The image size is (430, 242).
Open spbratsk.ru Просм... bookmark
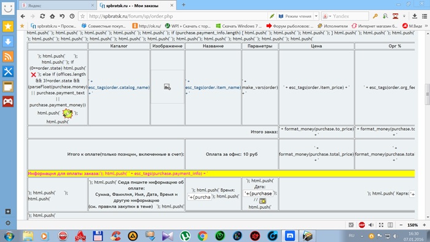tap(53, 26)
